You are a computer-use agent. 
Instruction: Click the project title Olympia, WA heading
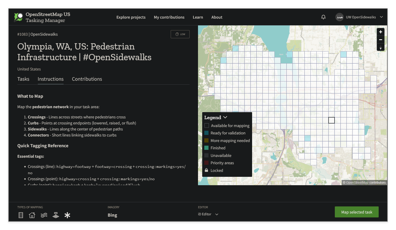[84, 52]
